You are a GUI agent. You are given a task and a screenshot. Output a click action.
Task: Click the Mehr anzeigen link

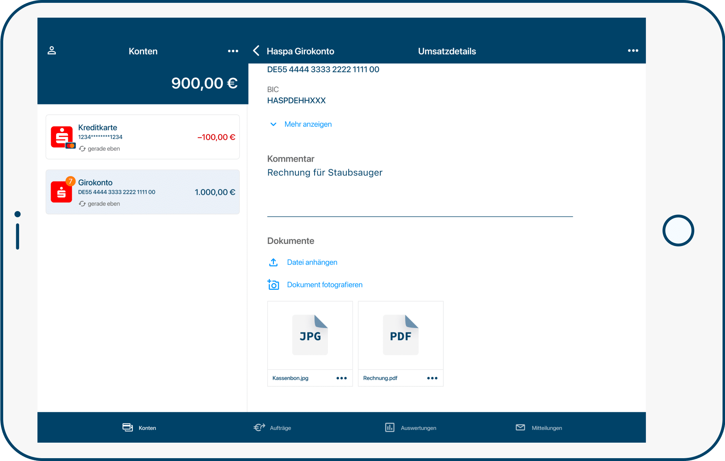click(308, 124)
